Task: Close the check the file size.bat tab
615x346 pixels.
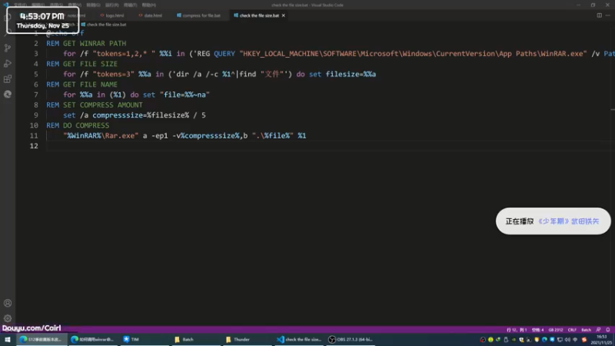Action: point(283,15)
